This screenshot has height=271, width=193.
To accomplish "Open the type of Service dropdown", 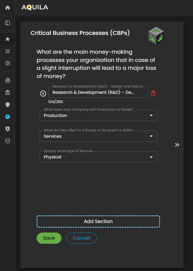I will [x=98, y=157].
